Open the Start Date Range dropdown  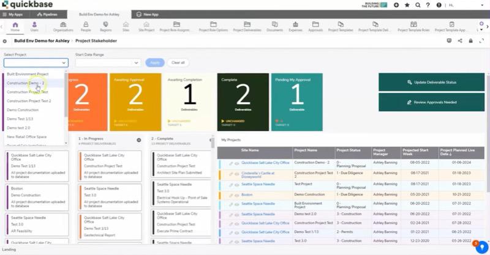[108, 63]
